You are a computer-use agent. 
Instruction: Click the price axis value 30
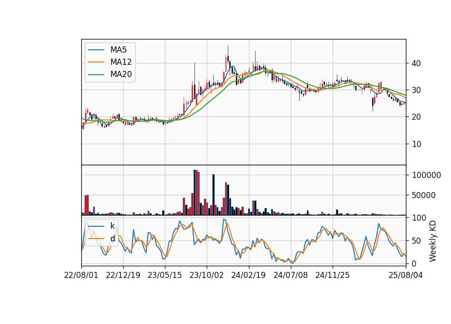tap(416, 90)
